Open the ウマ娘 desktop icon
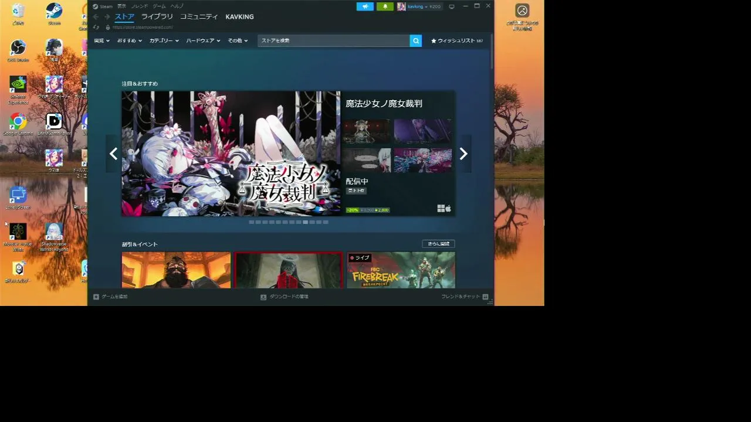 tap(54, 161)
